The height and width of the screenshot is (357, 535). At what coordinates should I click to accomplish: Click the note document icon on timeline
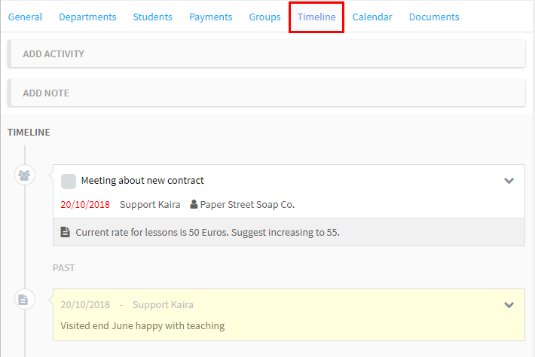point(23,300)
